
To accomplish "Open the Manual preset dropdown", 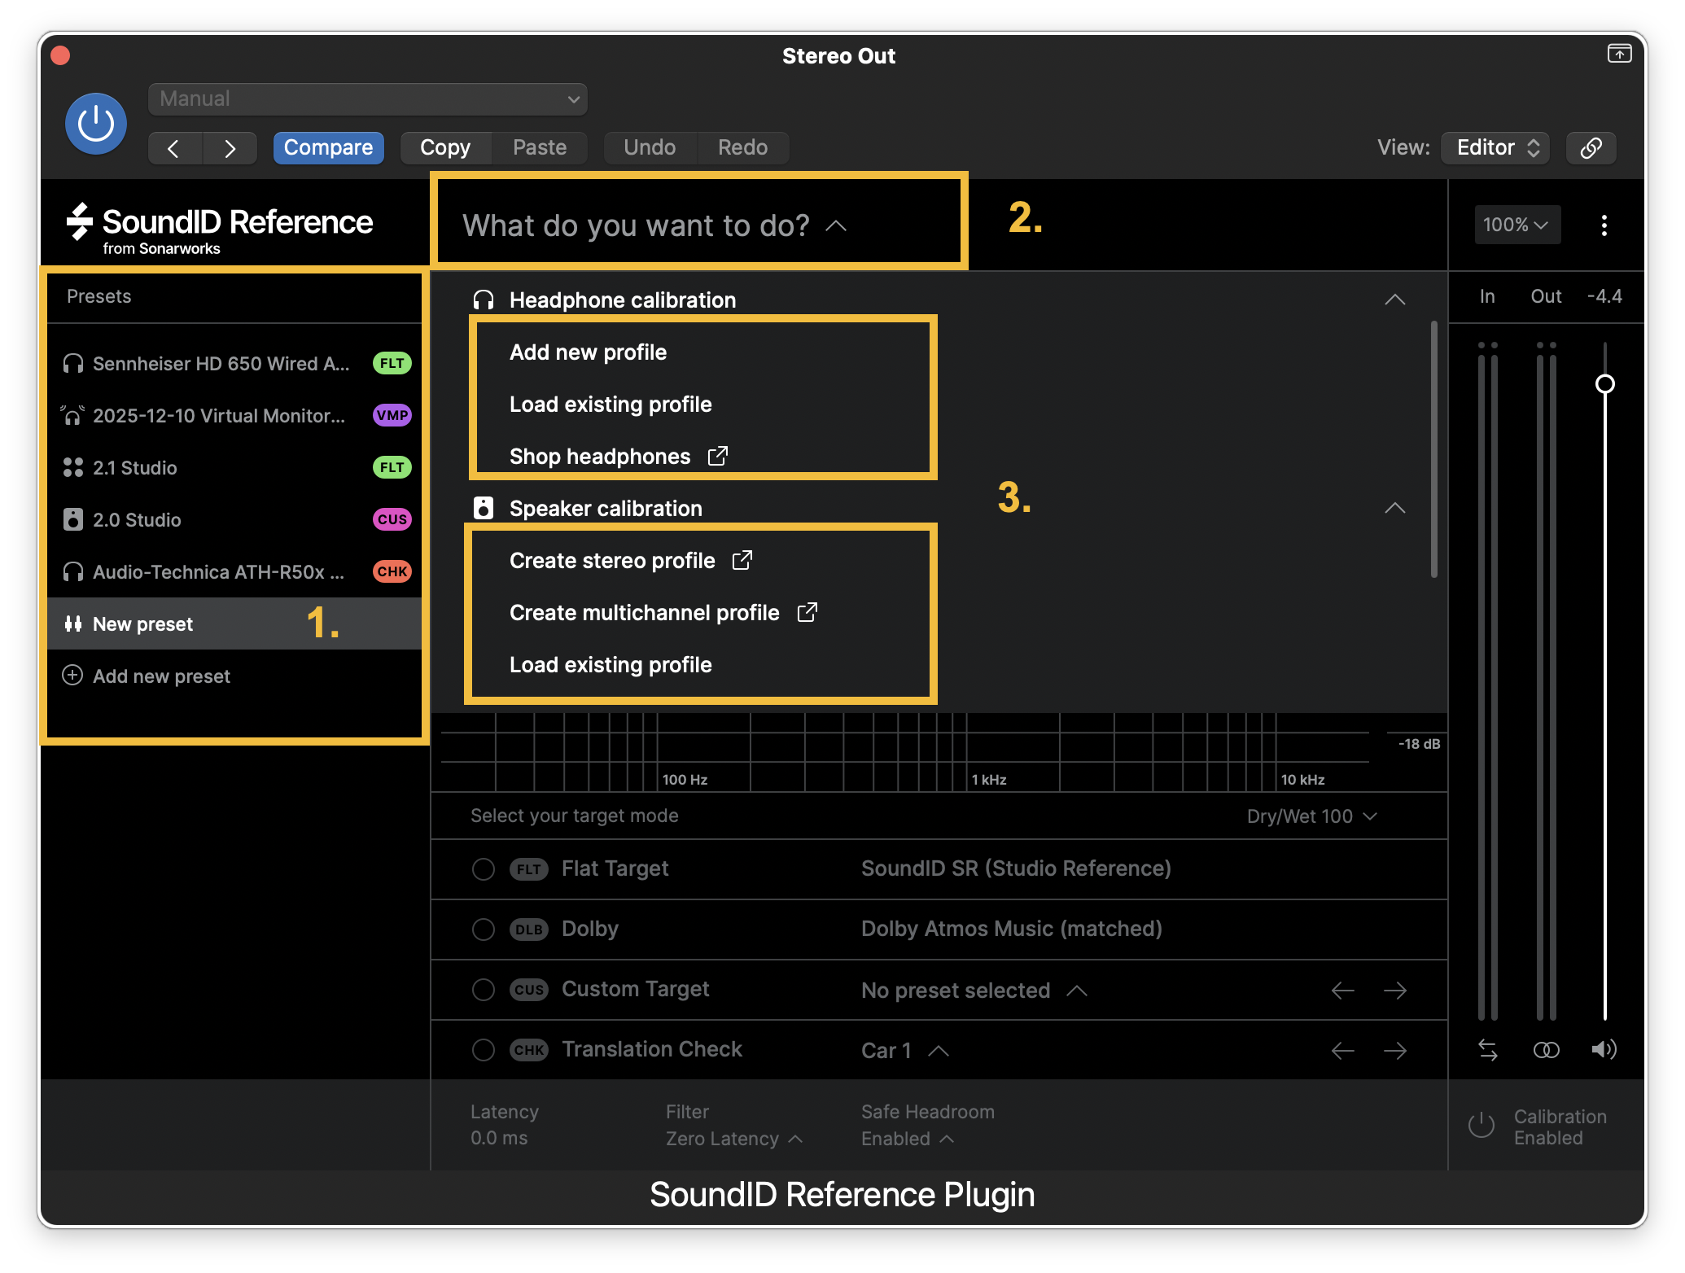I will tap(368, 99).
